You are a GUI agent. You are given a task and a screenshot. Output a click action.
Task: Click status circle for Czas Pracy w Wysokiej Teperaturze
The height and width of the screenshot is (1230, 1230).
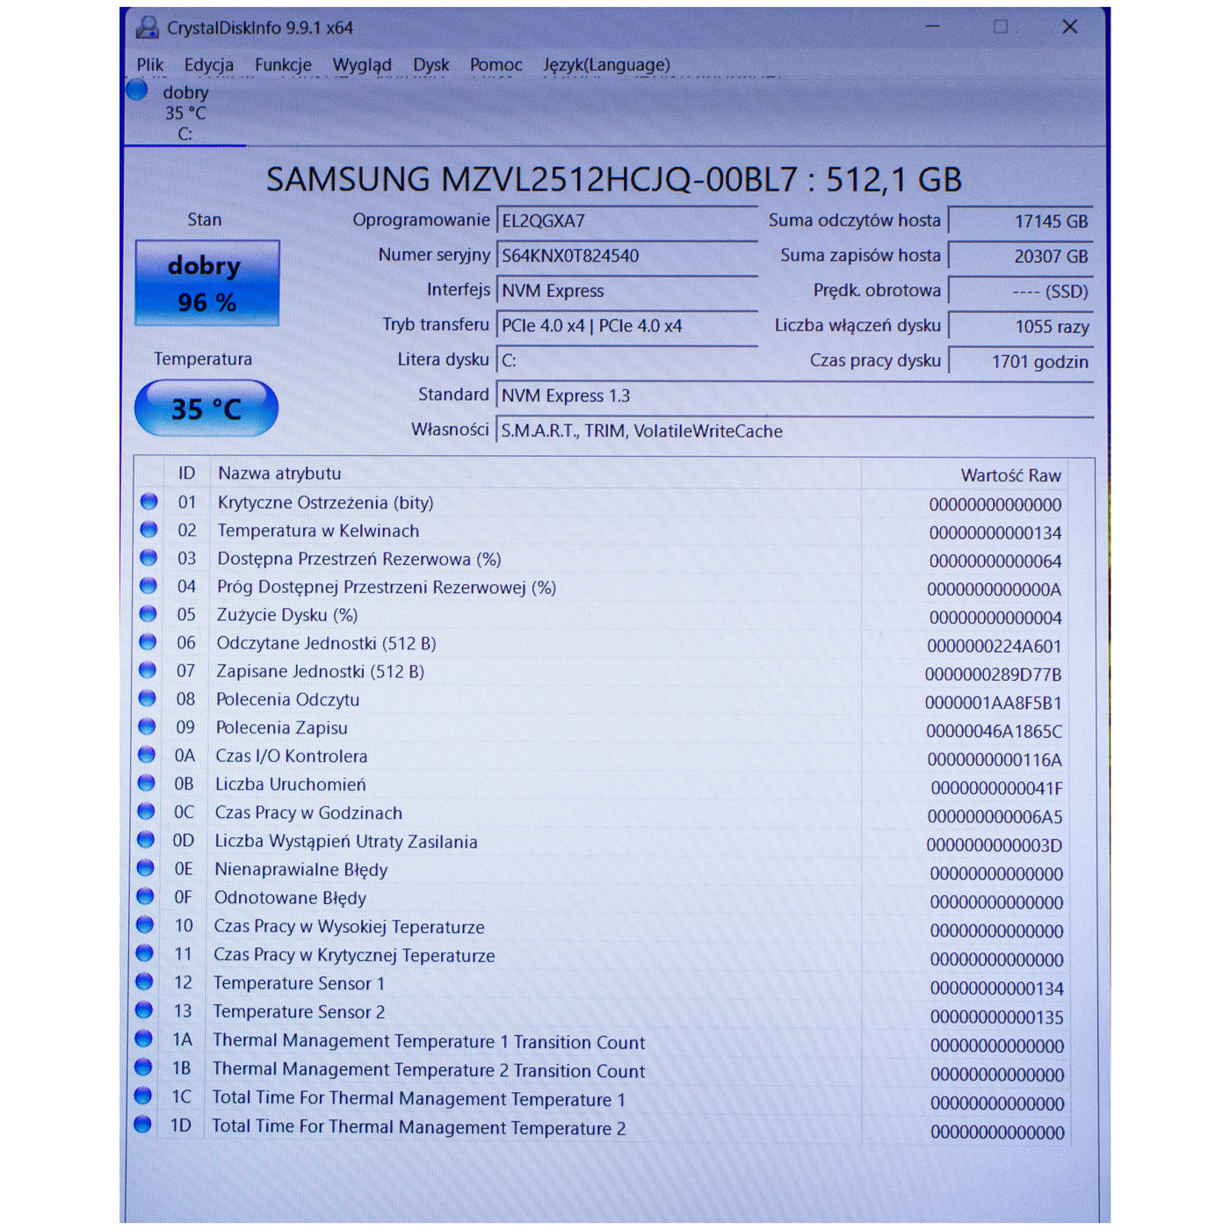(145, 924)
